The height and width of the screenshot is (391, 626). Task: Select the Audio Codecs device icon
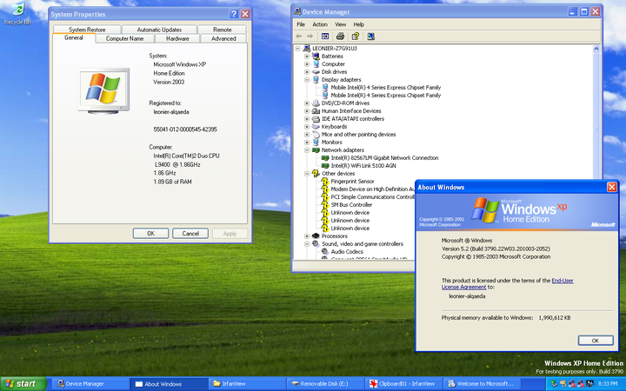325,251
